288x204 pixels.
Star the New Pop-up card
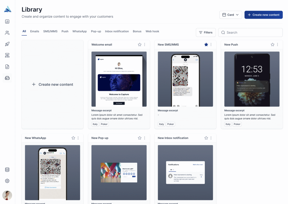140,138
